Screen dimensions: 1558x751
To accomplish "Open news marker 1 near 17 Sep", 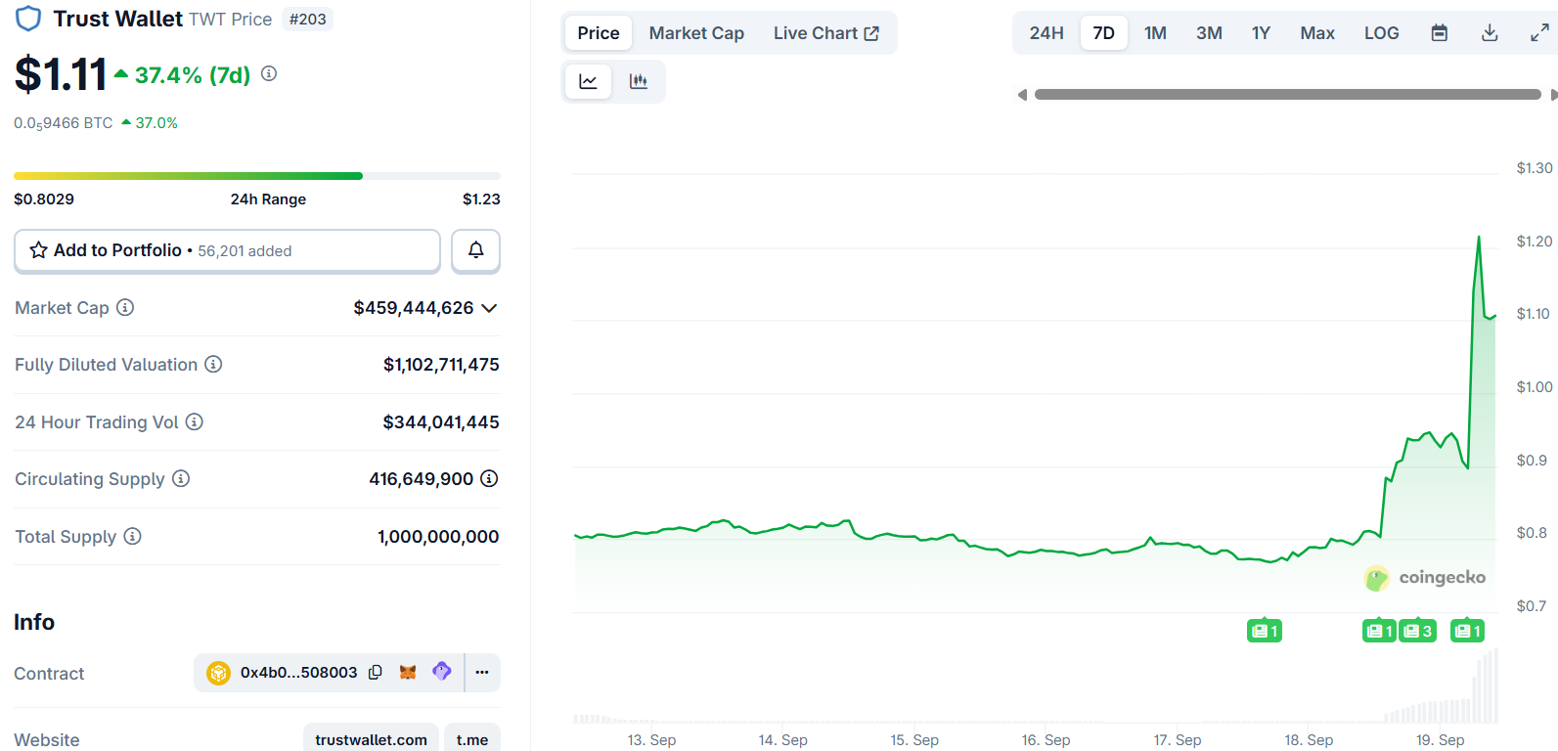I will (1265, 631).
